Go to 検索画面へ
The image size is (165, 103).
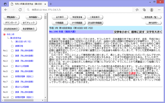(34, 17)
